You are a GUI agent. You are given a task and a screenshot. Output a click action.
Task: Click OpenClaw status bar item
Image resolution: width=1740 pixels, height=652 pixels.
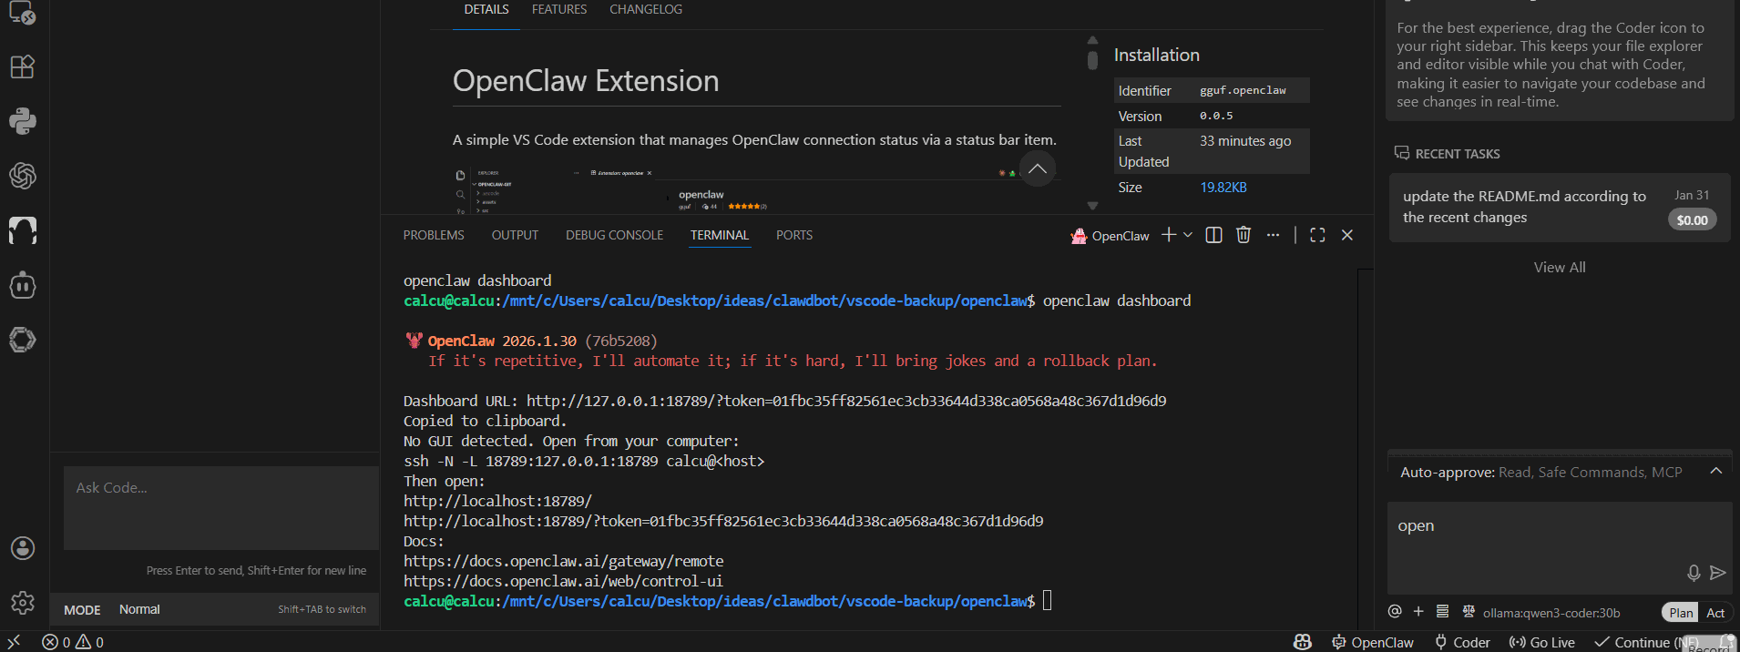1373,642
